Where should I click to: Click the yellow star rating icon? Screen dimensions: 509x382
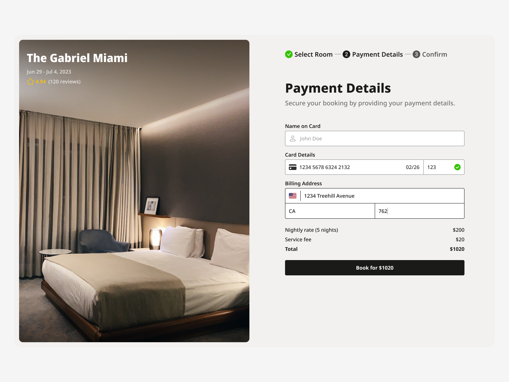tap(31, 81)
